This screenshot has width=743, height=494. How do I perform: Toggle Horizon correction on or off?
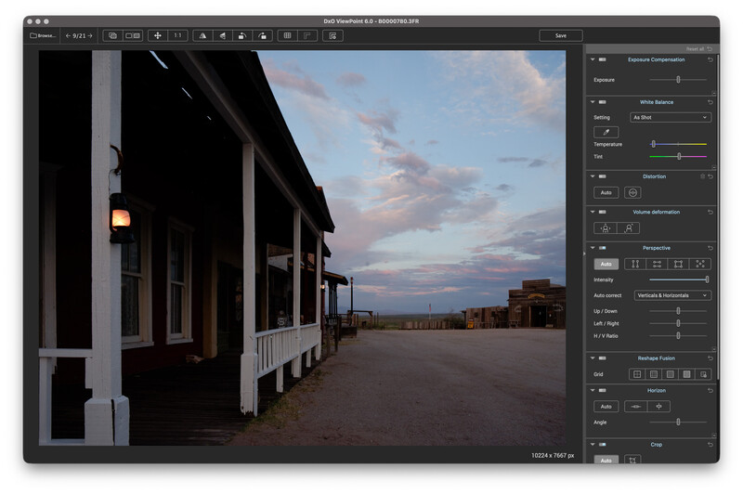(x=602, y=390)
